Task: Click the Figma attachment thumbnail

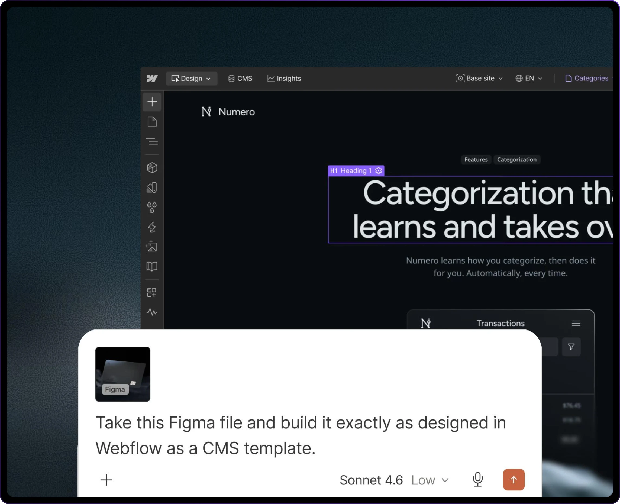Action: [123, 374]
